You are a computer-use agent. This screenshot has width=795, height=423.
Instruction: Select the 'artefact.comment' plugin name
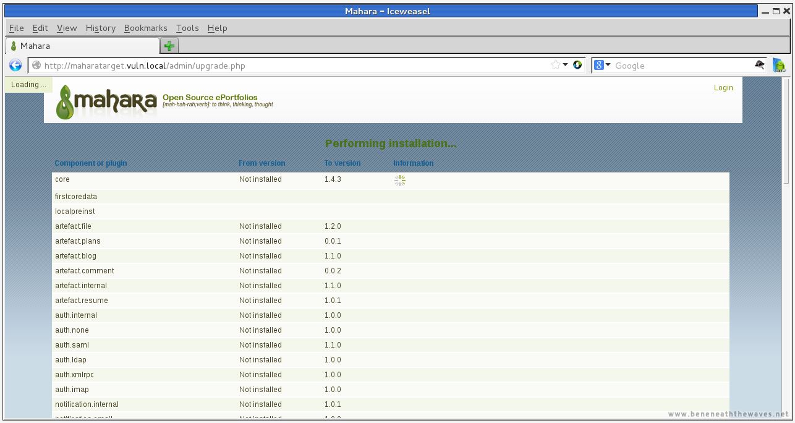click(85, 271)
